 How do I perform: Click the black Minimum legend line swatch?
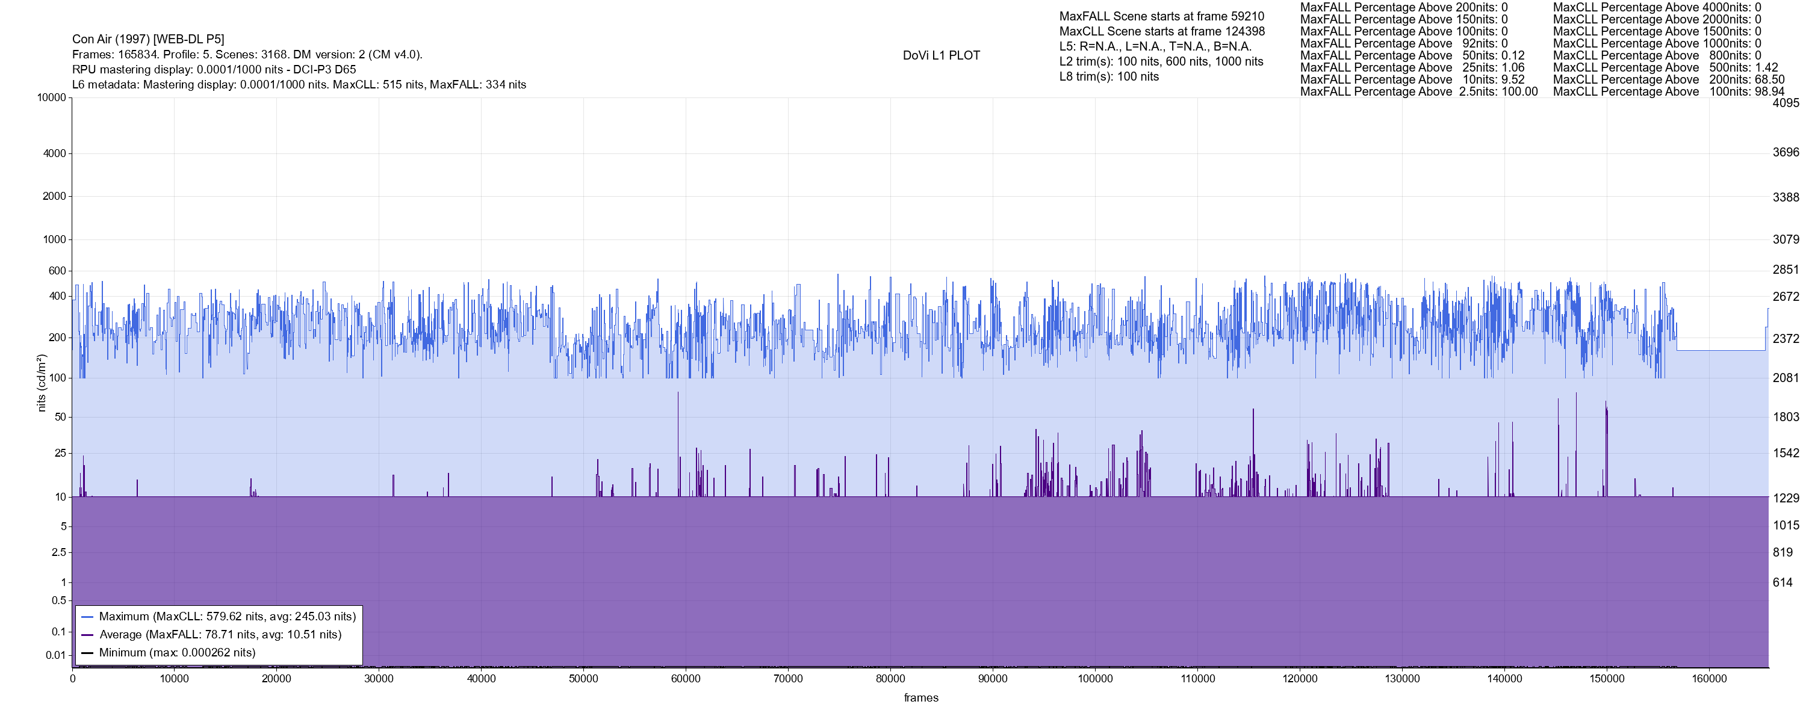[x=88, y=653]
